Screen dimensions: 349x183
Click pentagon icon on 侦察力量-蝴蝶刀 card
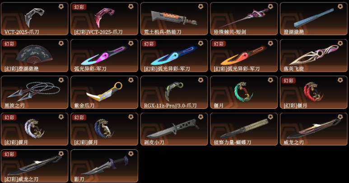click(270, 117)
